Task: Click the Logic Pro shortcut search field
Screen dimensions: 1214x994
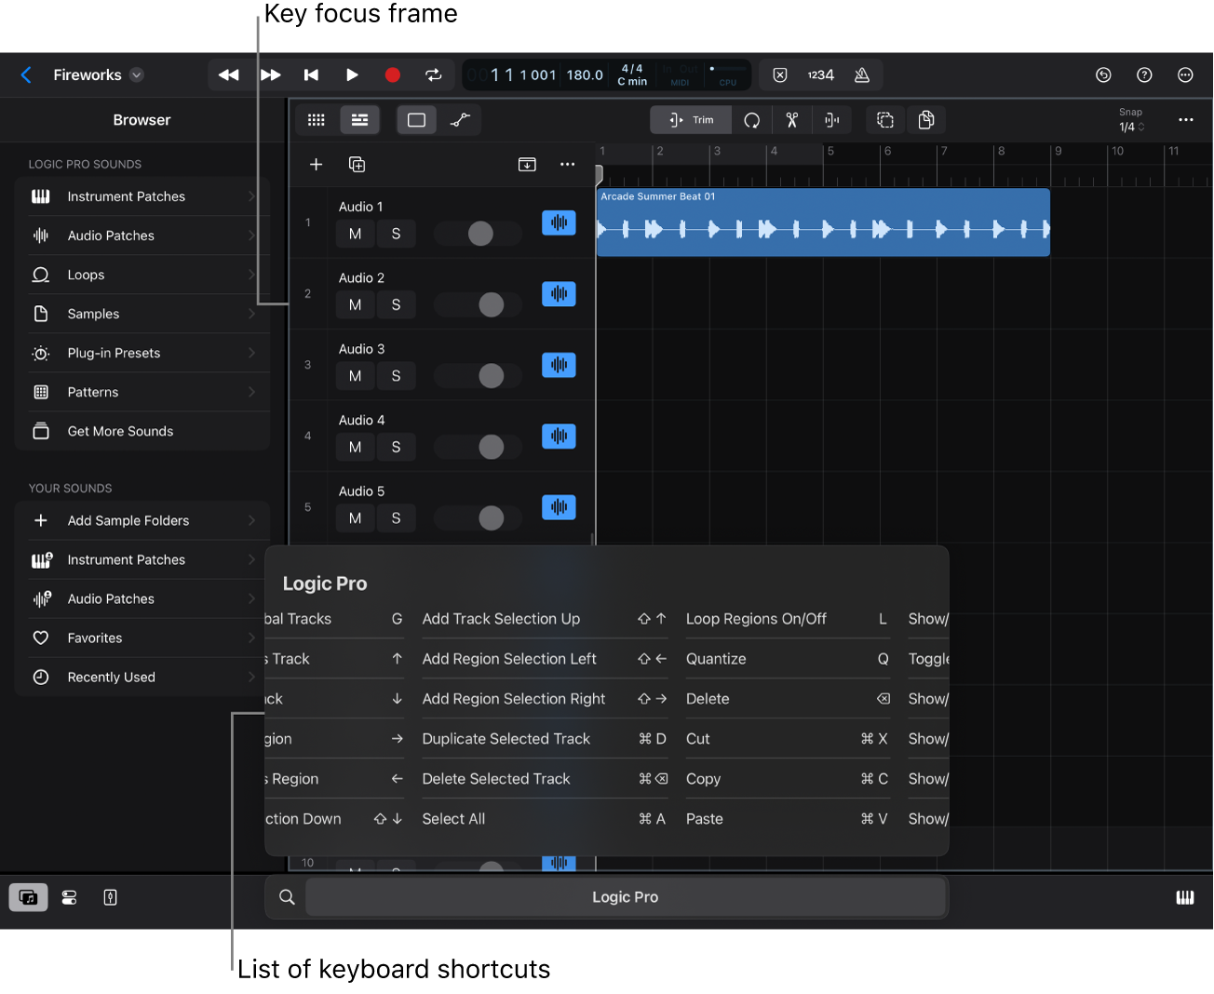Action: coord(626,897)
